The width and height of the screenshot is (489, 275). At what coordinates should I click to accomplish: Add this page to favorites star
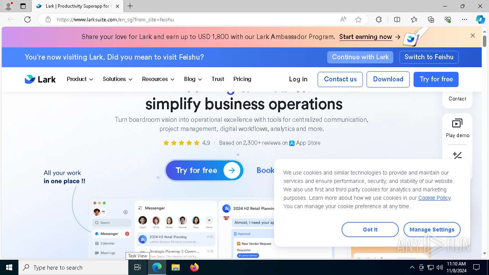358,19
